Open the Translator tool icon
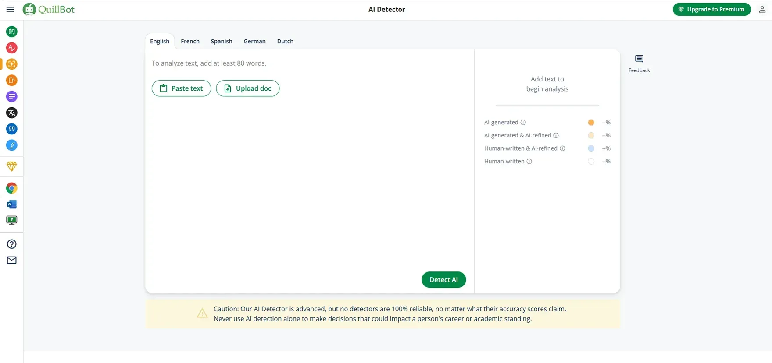Image resolution: width=772 pixels, height=363 pixels. pos(12,113)
